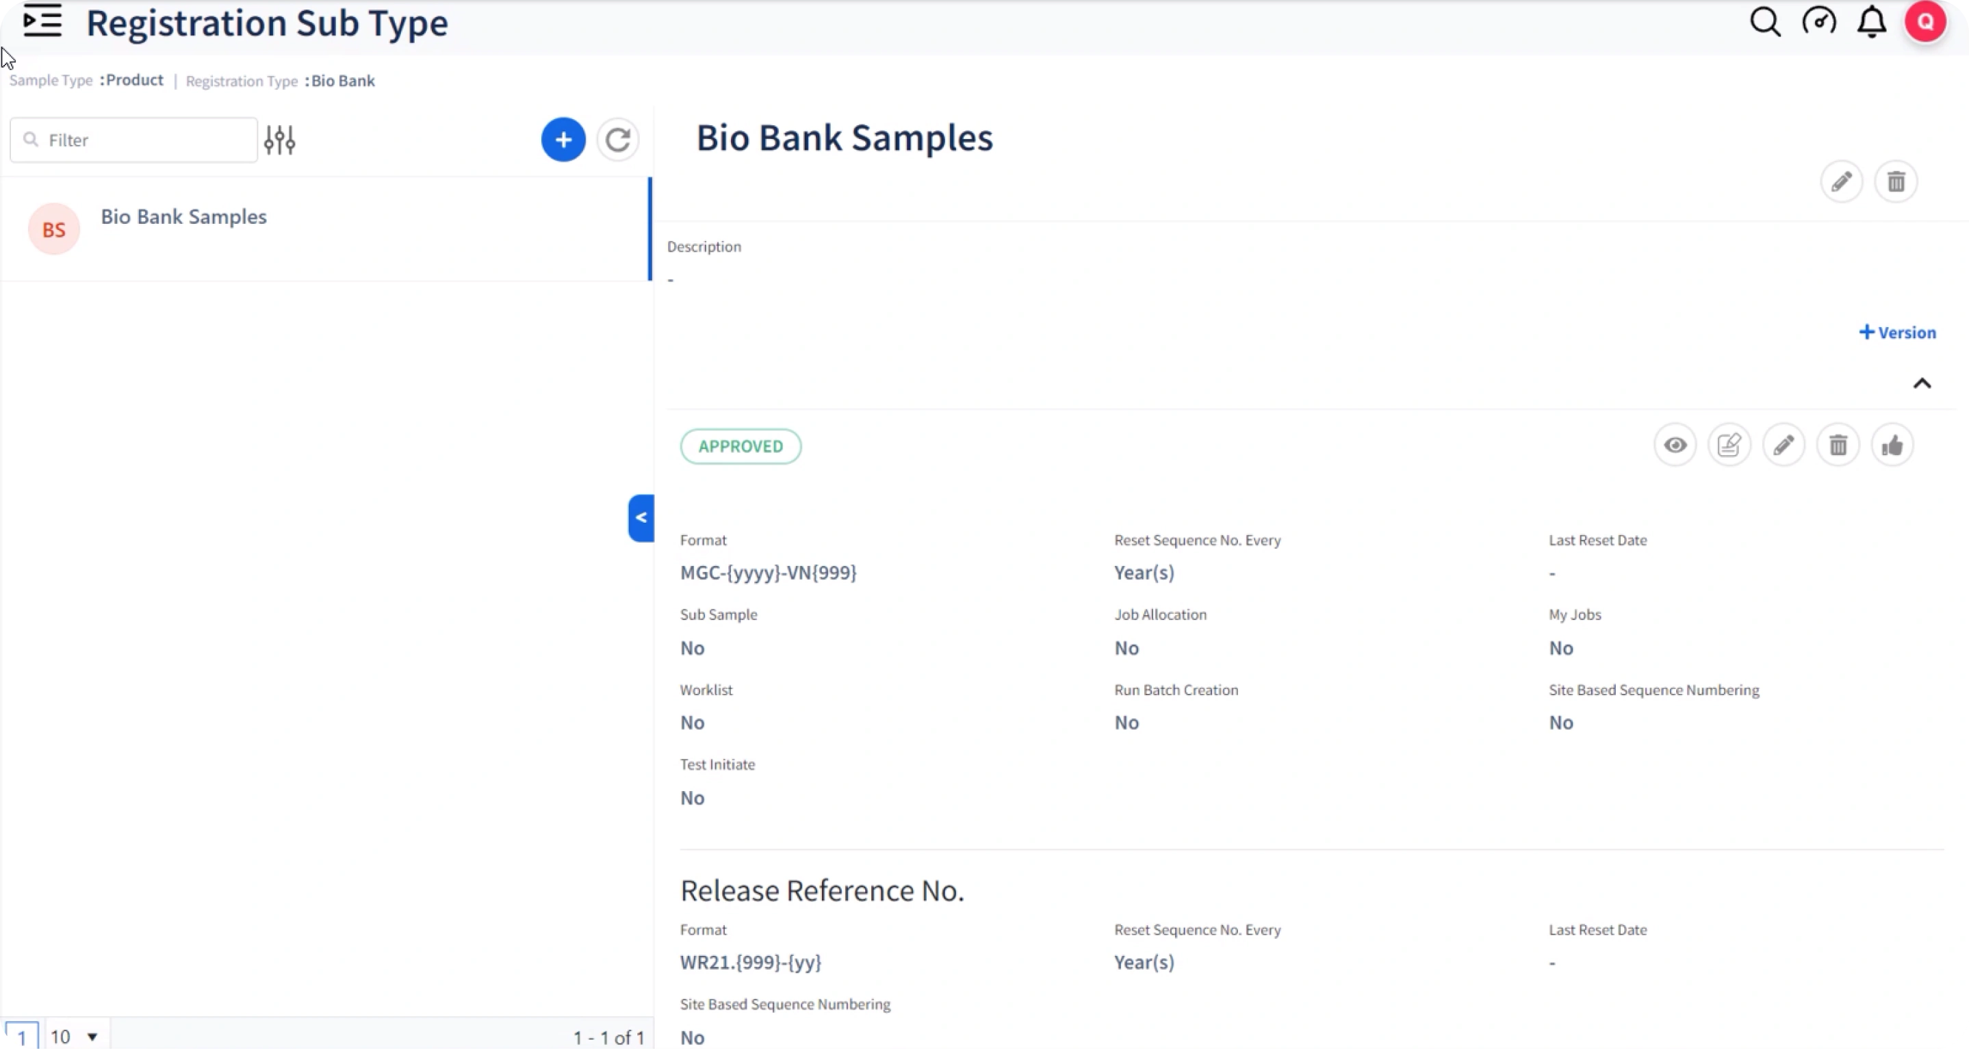Add a new Version

[x=1897, y=333]
